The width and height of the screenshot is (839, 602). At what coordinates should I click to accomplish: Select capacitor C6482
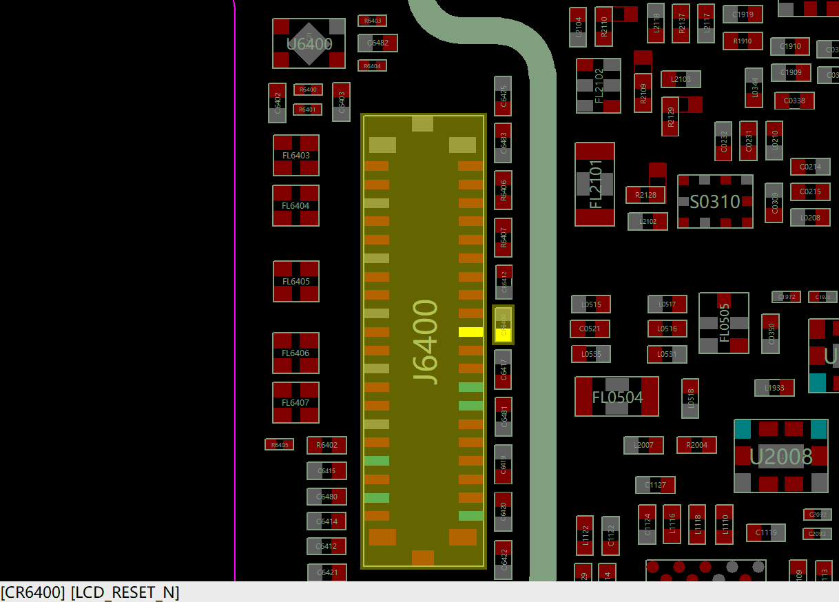pyautogui.click(x=377, y=43)
